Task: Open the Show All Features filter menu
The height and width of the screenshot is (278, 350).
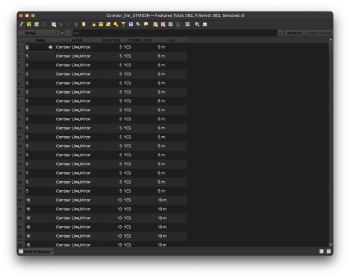Action: pyautogui.click(x=36, y=251)
